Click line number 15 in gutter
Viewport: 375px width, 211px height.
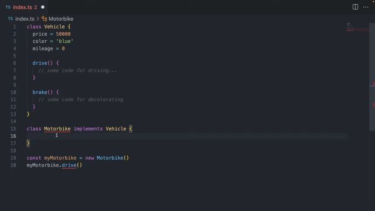pyautogui.click(x=13, y=129)
